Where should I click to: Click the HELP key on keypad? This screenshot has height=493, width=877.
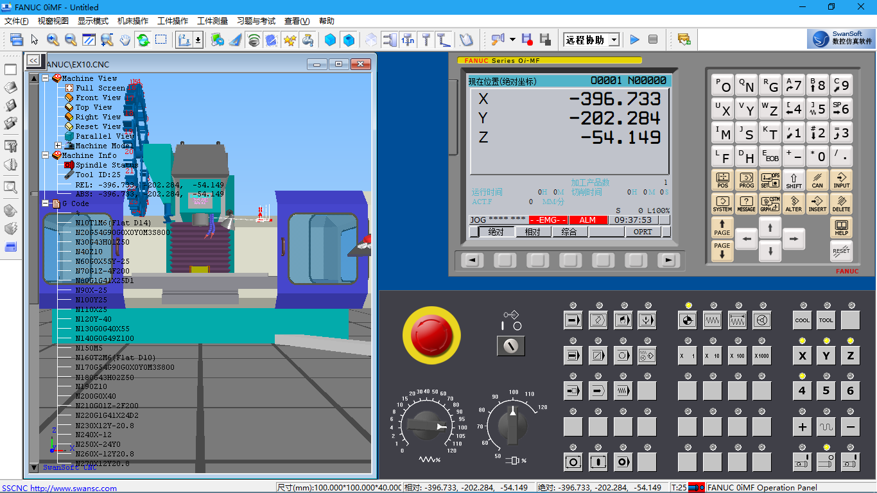pyautogui.click(x=841, y=227)
